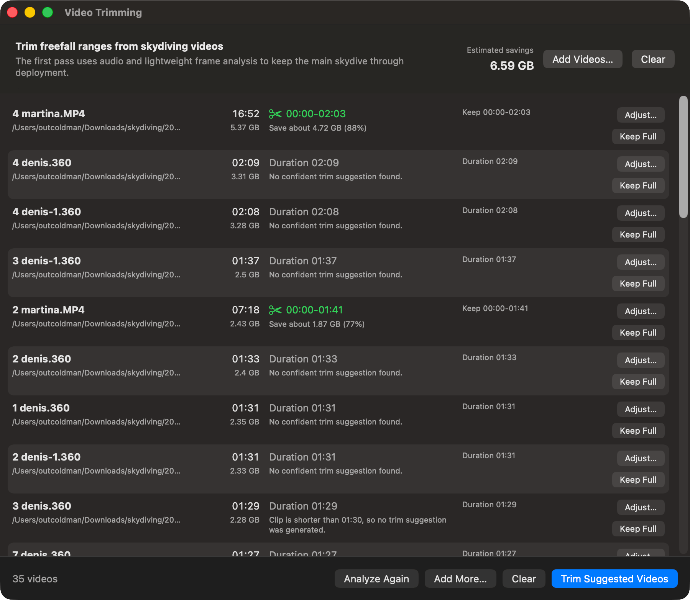Click the green zoom window button

(x=48, y=13)
